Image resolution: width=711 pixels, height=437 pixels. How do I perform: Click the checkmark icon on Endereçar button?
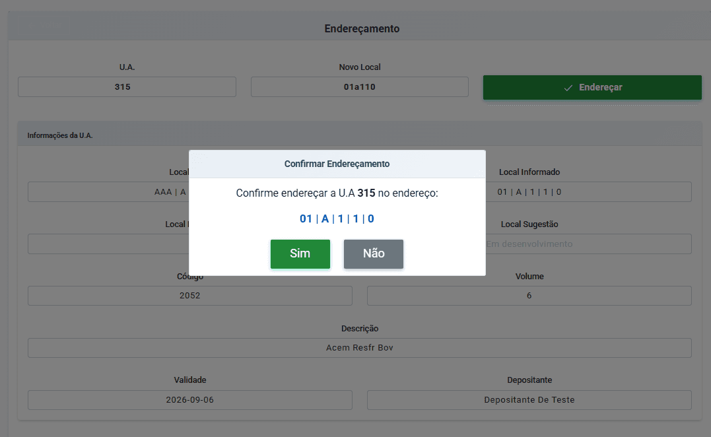pyautogui.click(x=568, y=87)
